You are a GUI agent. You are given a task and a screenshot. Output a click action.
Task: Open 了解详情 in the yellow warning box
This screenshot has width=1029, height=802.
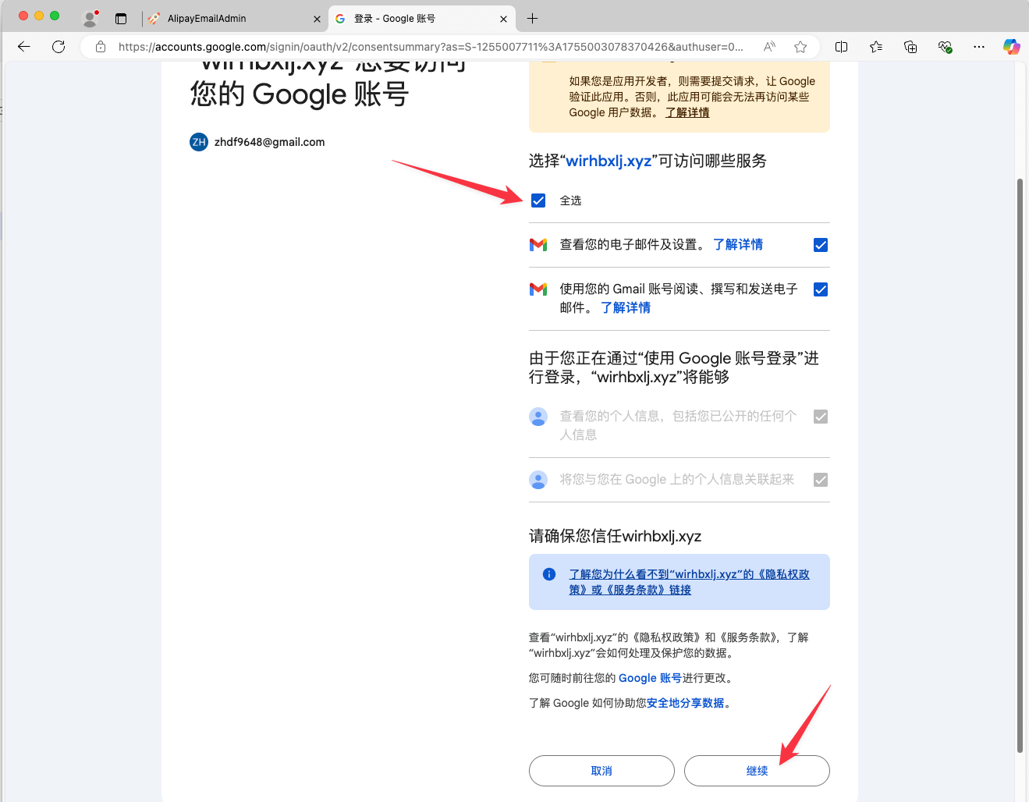click(x=687, y=112)
